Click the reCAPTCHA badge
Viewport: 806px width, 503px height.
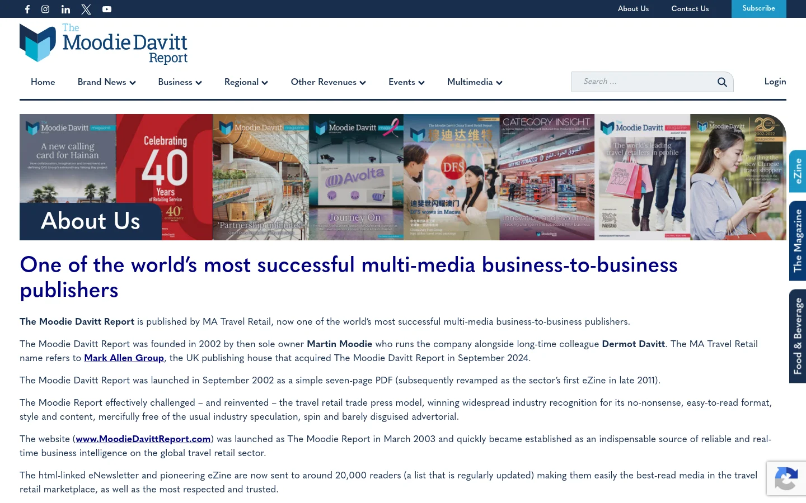pos(786,478)
